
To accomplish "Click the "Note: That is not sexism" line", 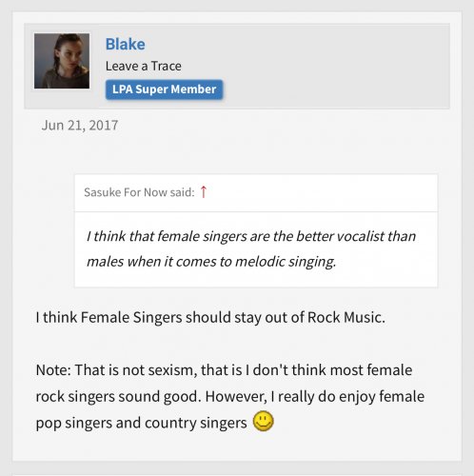I will 224,370.
